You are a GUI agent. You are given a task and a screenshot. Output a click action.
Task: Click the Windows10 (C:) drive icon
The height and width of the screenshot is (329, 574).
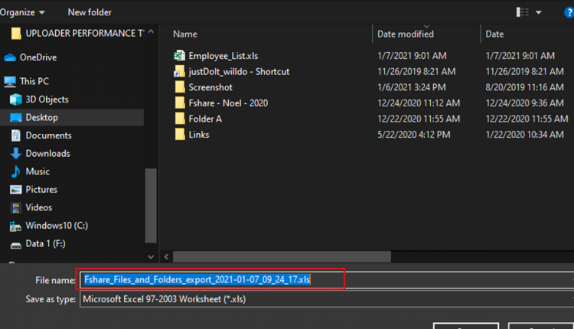15,226
